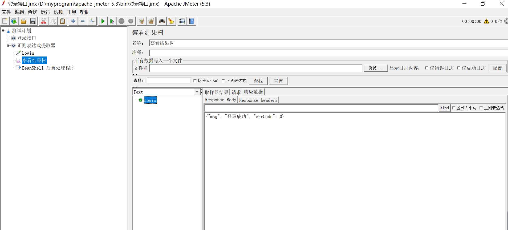Screen dimensions: 508x230
Task: Click the green shield icon beside Login result
Action: (x=140, y=100)
